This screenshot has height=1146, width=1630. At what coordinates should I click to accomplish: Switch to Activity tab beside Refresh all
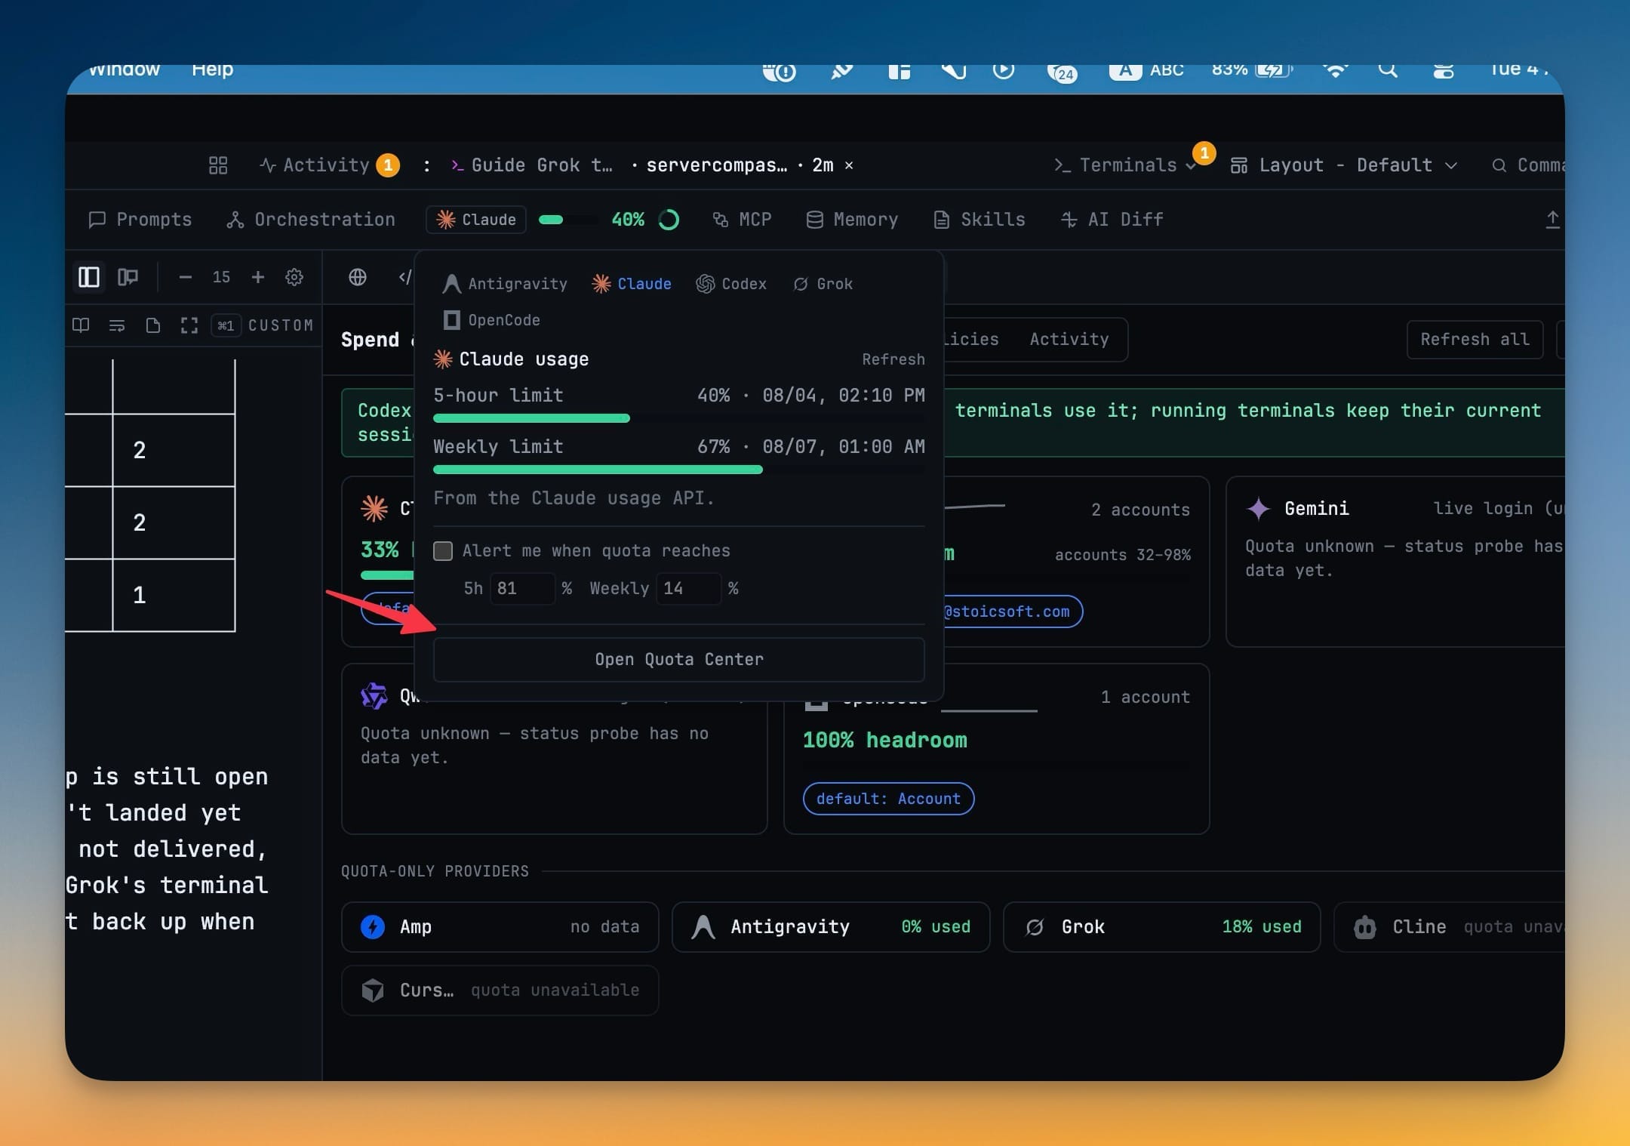[x=1069, y=340]
